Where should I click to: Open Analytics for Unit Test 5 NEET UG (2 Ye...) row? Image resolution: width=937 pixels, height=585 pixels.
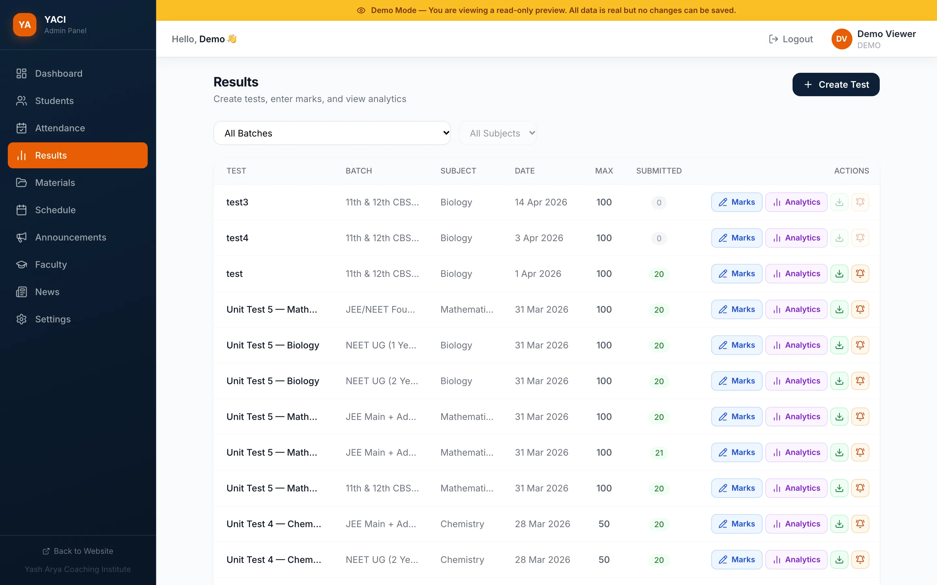click(796, 381)
